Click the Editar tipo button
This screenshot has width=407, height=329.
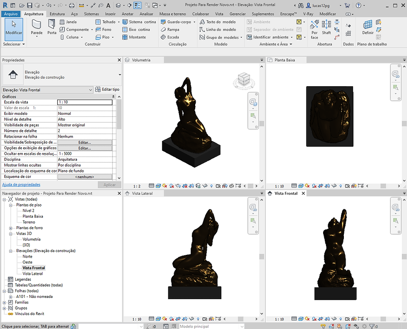[x=107, y=90]
